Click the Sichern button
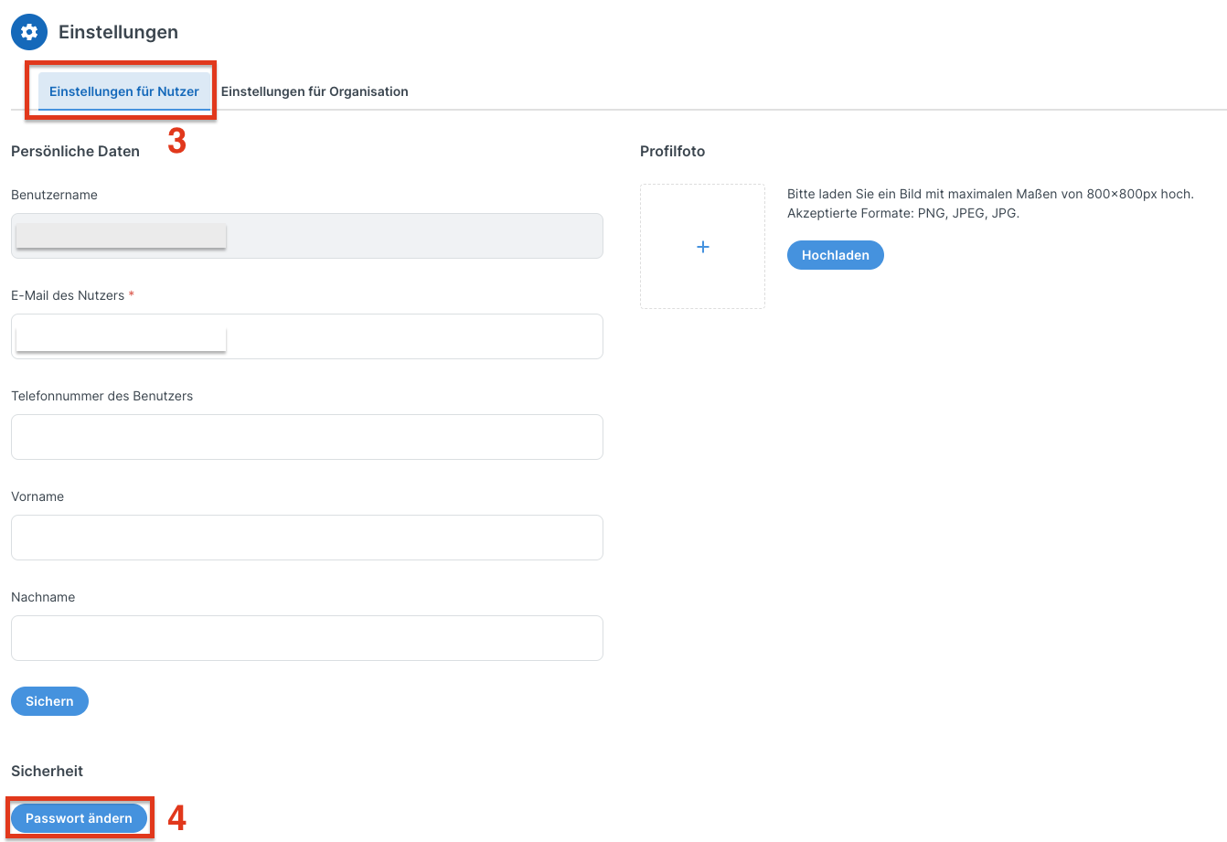1227x842 pixels. pyautogui.click(x=49, y=701)
